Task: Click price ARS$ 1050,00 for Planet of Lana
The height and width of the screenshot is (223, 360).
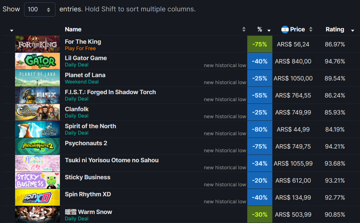Action: pyautogui.click(x=293, y=78)
